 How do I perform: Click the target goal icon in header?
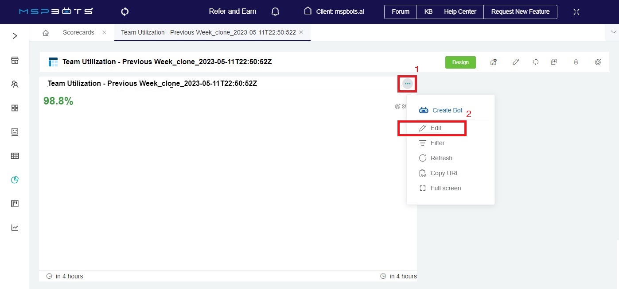(x=598, y=62)
